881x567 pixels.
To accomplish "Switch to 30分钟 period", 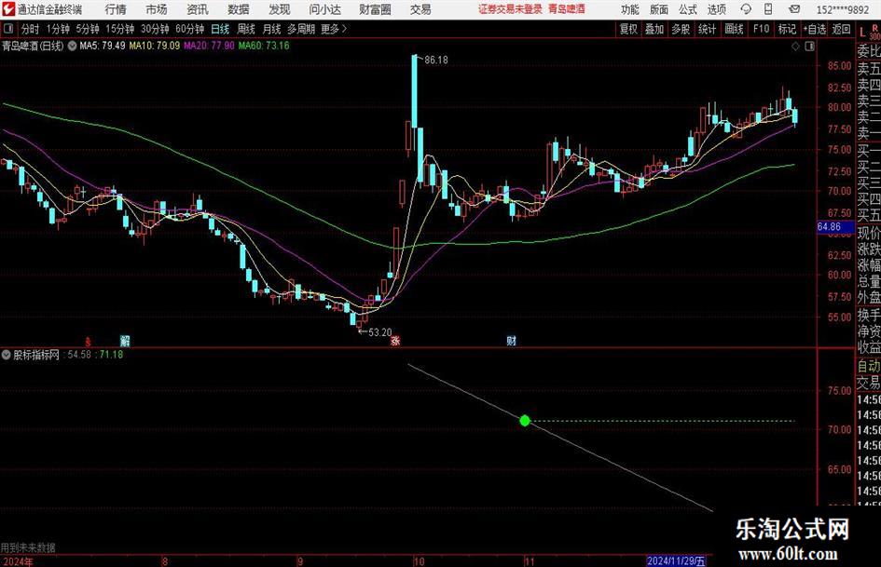I will pos(155,29).
